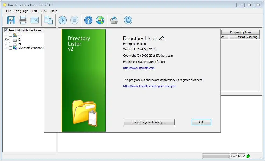Close the Directory Lister window
This screenshot has height=161, width=265.
click(x=258, y=5)
